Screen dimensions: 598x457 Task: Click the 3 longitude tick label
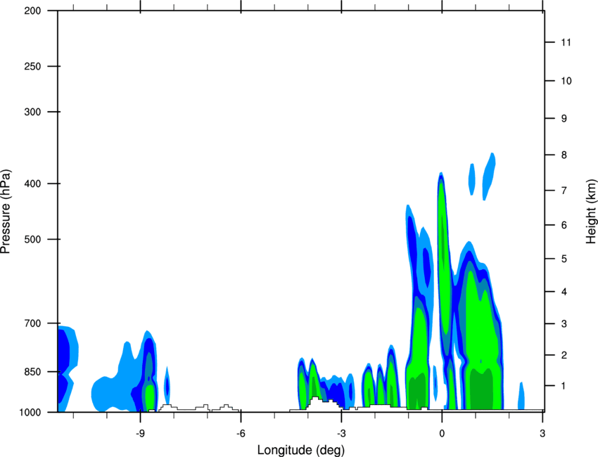coord(542,434)
